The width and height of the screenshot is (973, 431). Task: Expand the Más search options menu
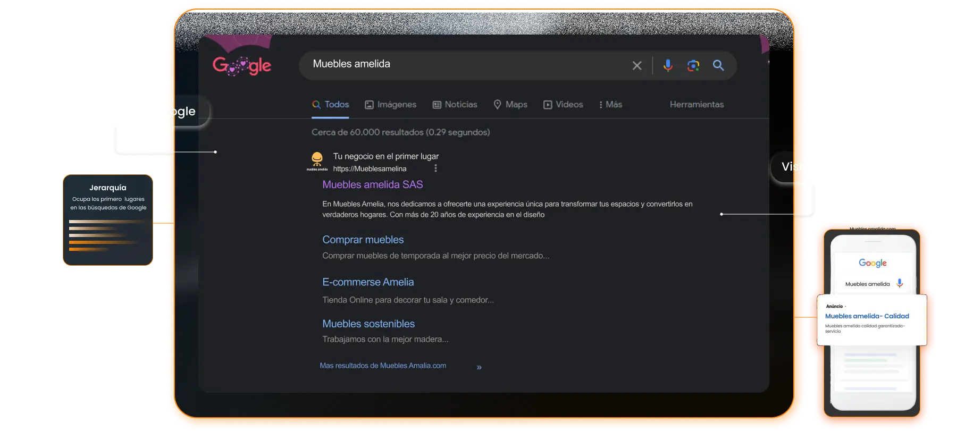coord(610,105)
